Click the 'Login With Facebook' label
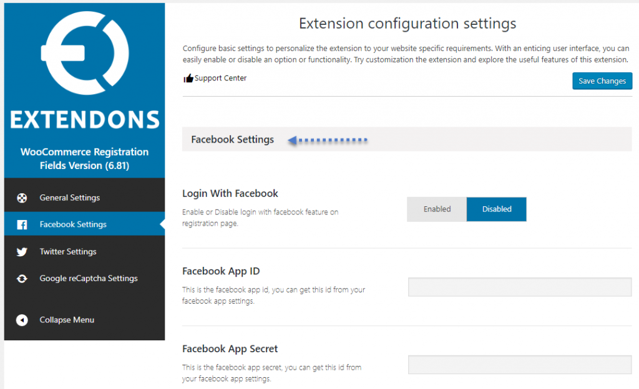This screenshot has width=639, height=389. 230,193
